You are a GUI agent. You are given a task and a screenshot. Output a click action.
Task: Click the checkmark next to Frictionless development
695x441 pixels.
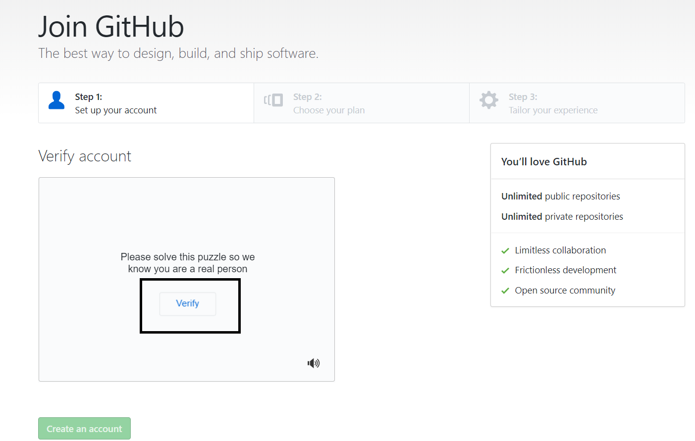[505, 271]
